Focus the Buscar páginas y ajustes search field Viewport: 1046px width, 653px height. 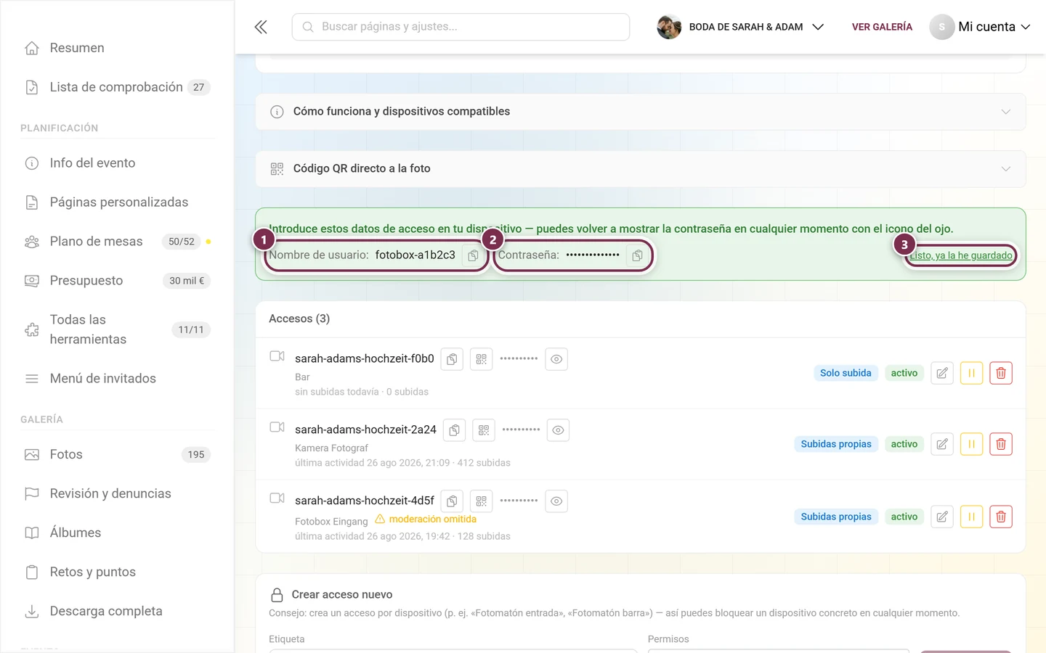[x=461, y=27]
